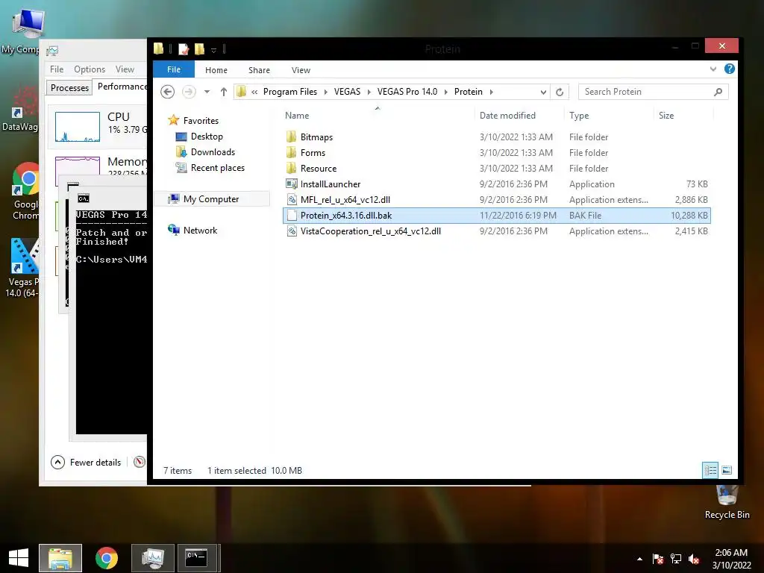
Task: Open Windows Start button
Action: click(x=19, y=558)
